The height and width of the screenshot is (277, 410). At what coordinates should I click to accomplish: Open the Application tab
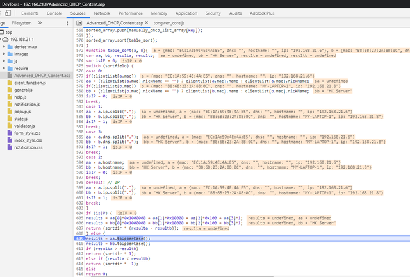[186, 13]
